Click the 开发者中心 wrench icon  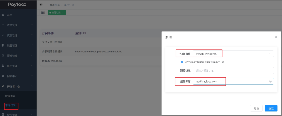pos(3,86)
